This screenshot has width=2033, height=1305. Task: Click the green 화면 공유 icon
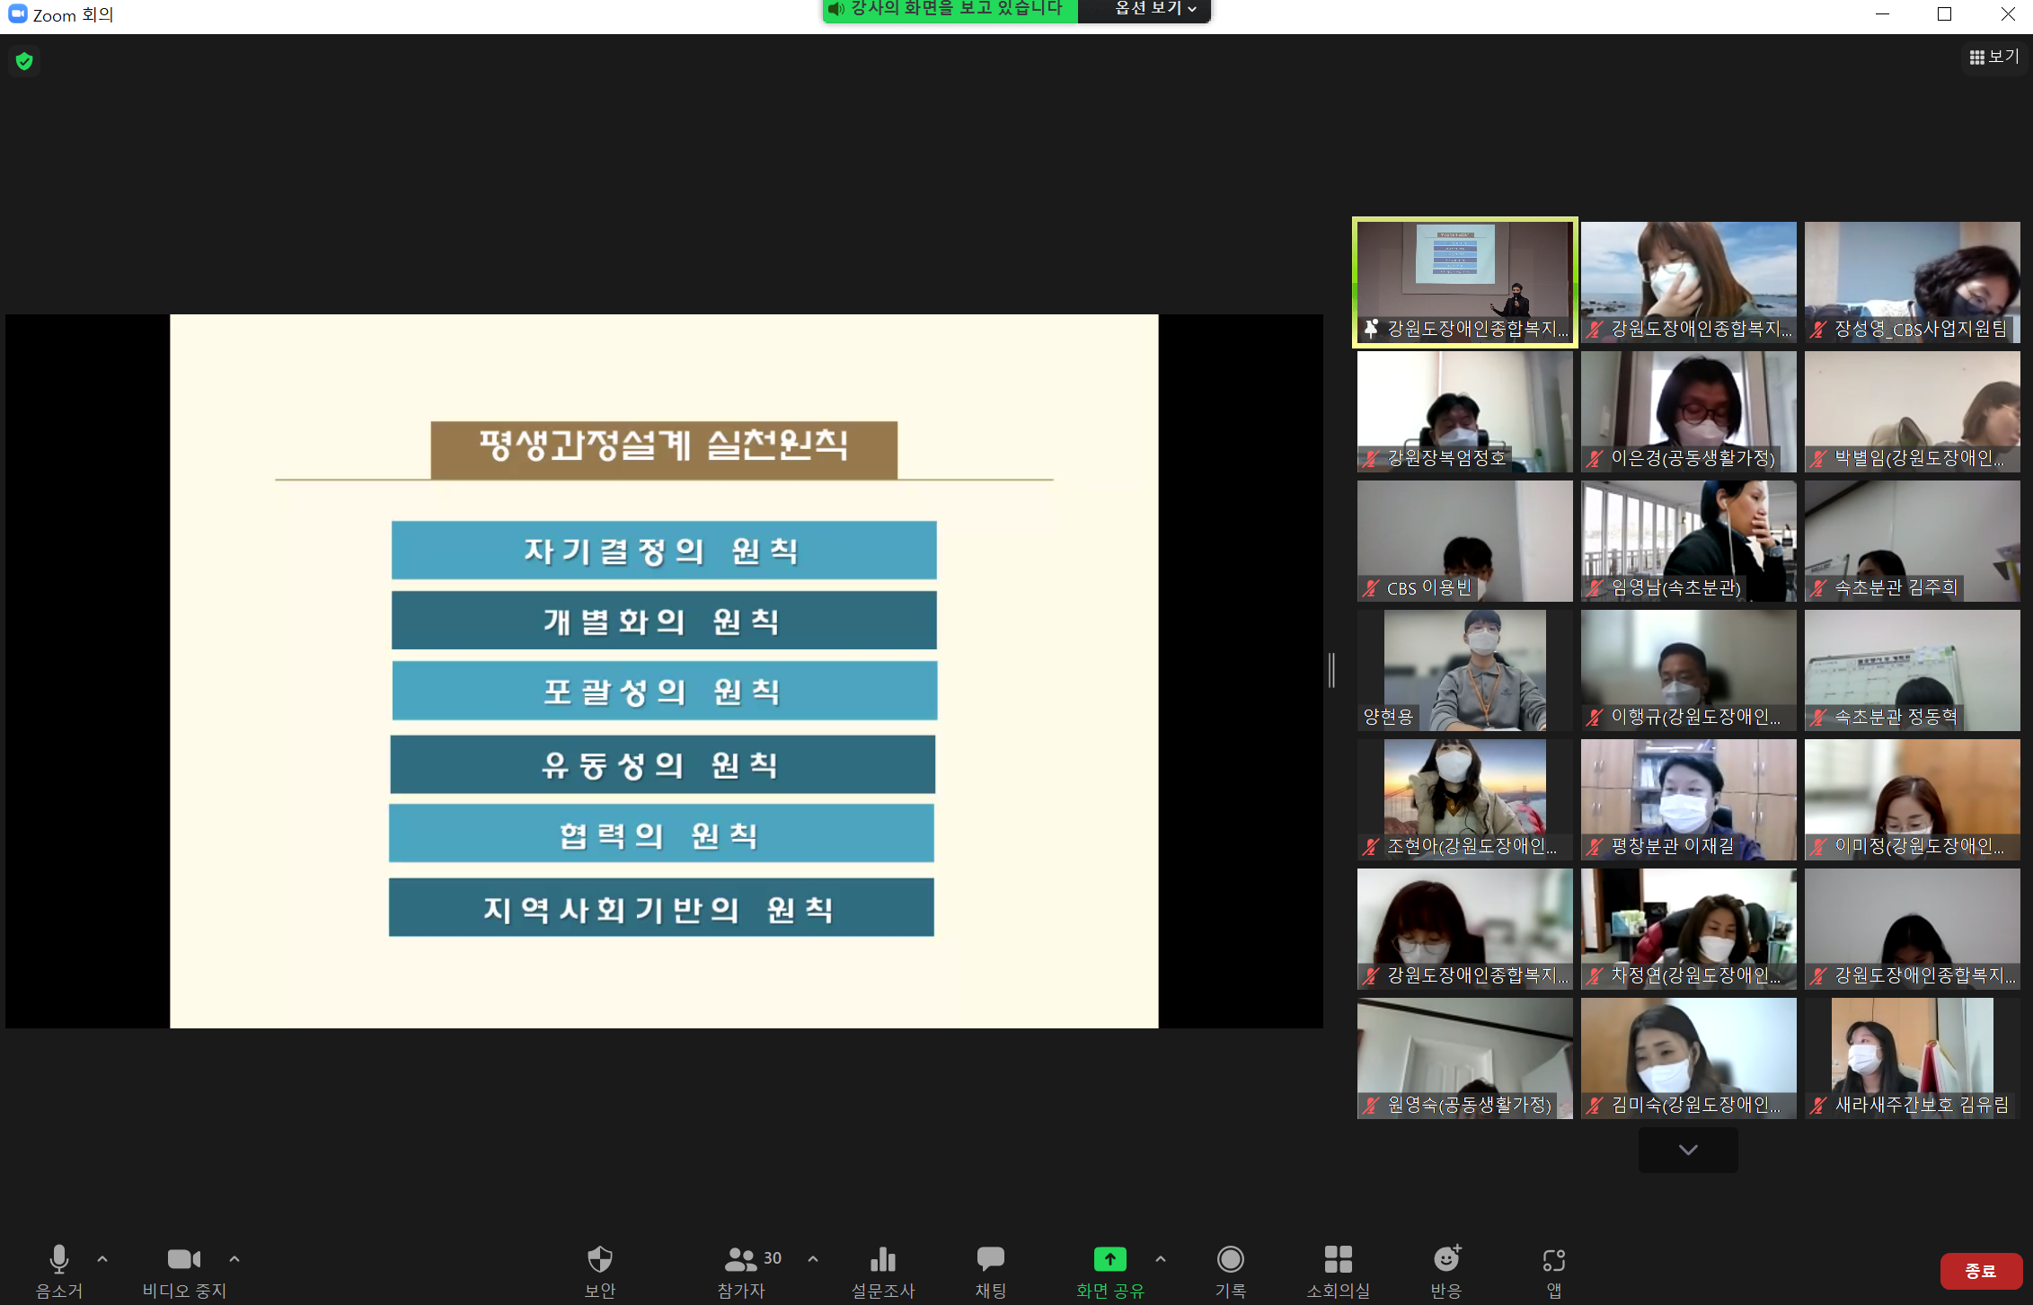pos(1110,1259)
